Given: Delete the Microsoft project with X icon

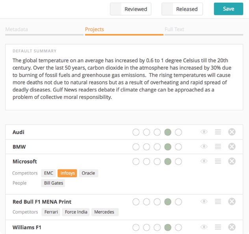Looking at the screenshot, I should pos(232,161).
